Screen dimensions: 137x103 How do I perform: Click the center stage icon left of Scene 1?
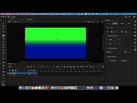[9, 22]
